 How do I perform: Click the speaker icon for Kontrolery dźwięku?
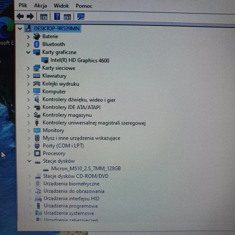coord(37,99)
